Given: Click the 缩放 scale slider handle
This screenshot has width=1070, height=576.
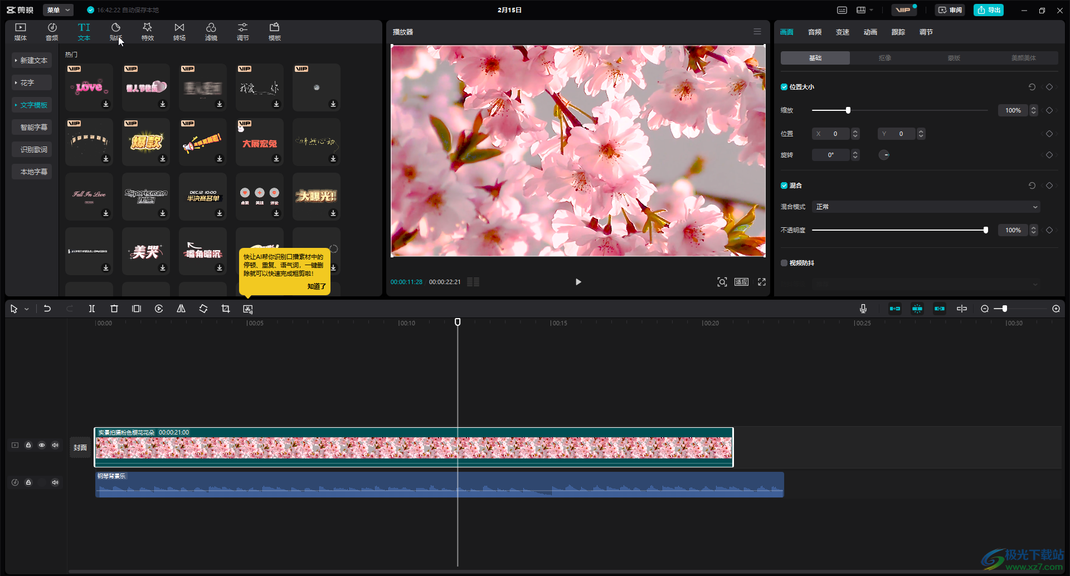Looking at the screenshot, I should click(848, 110).
